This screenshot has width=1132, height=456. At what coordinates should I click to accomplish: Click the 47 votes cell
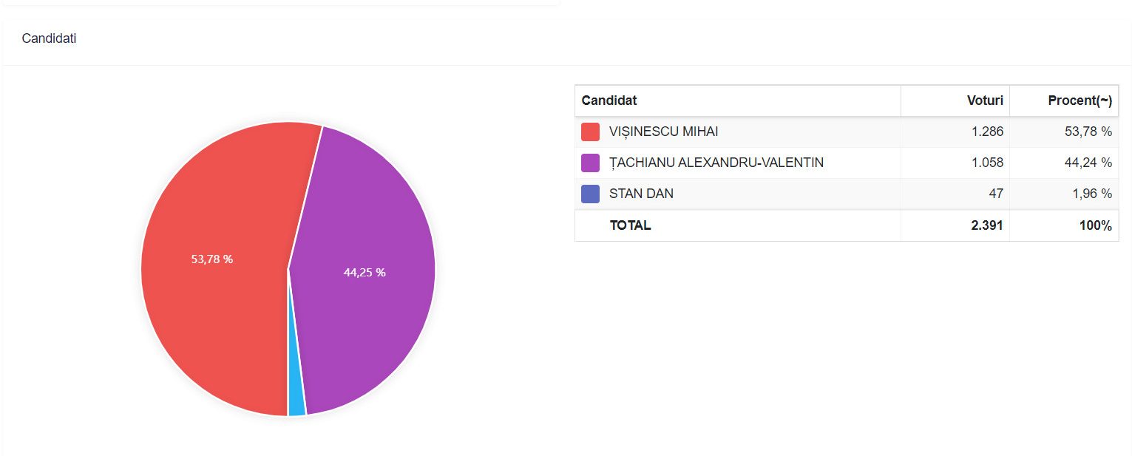(x=995, y=194)
